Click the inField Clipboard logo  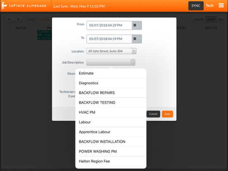coord(24,6)
